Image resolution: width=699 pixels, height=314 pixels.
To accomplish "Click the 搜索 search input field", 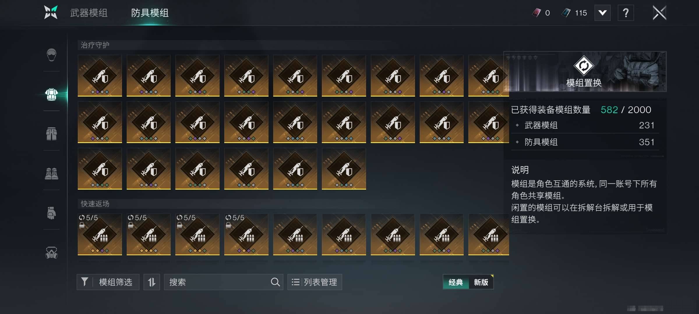I will (224, 282).
